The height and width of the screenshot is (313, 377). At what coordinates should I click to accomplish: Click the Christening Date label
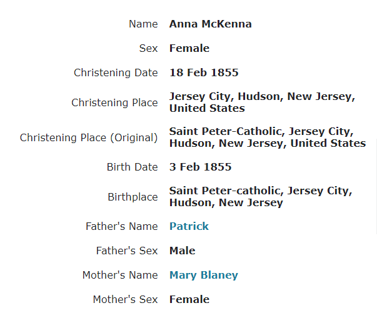[x=116, y=73]
